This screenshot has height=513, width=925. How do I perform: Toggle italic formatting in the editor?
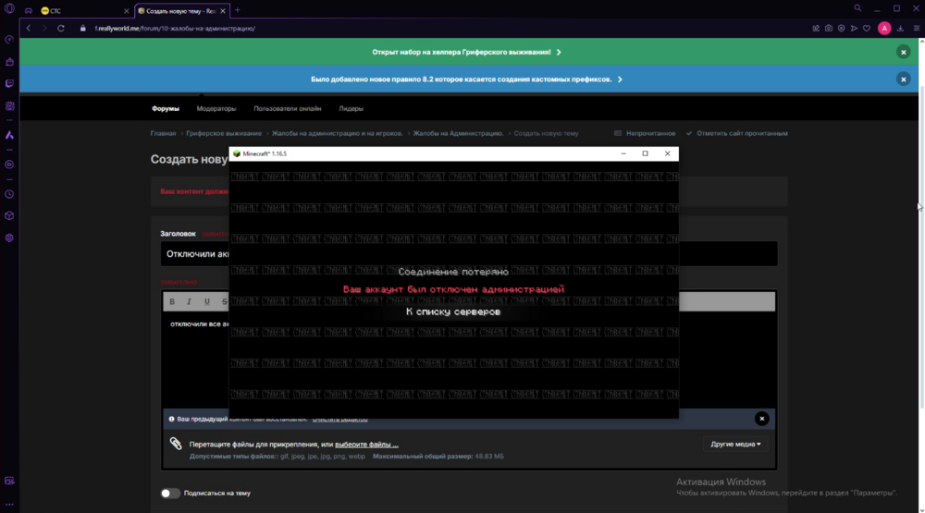tap(190, 301)
